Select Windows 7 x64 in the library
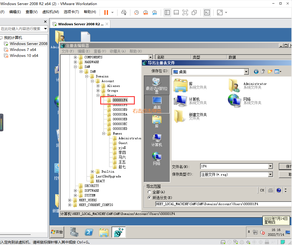 (x=23, y=50)
